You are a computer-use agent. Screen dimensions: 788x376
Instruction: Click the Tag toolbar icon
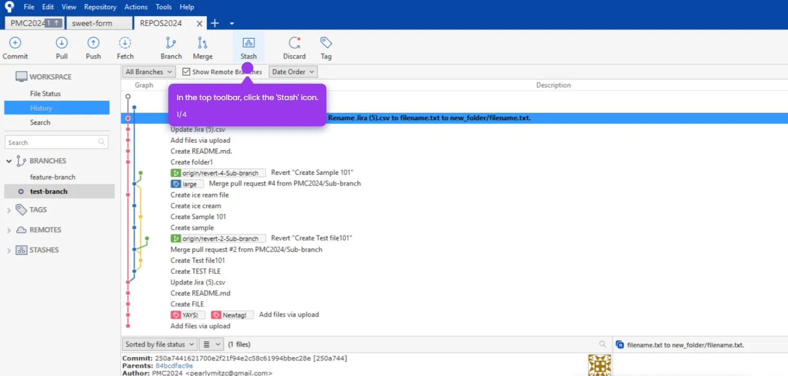coord(326,43)
